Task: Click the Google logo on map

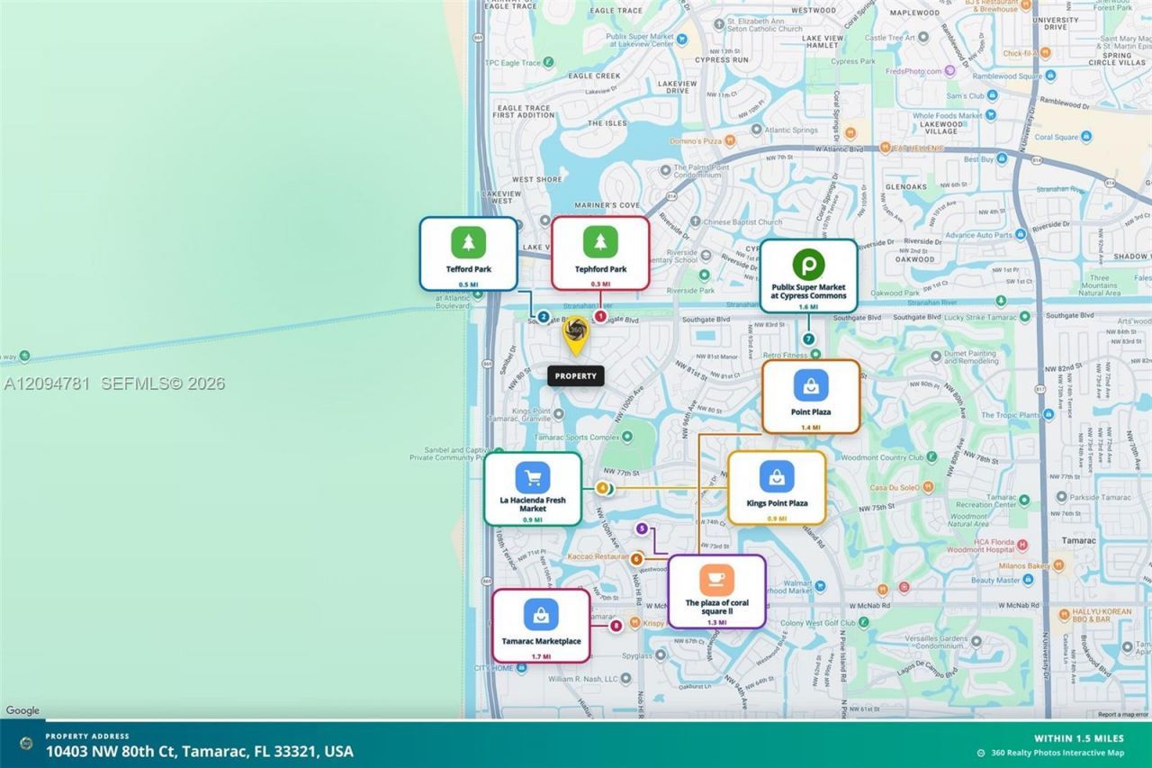Action: pos(22,710)
